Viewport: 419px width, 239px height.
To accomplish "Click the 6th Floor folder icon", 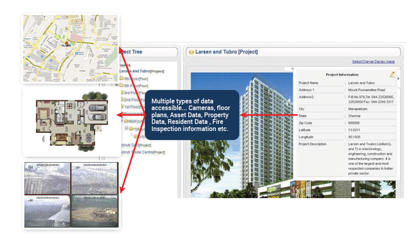I will (121, 79).
